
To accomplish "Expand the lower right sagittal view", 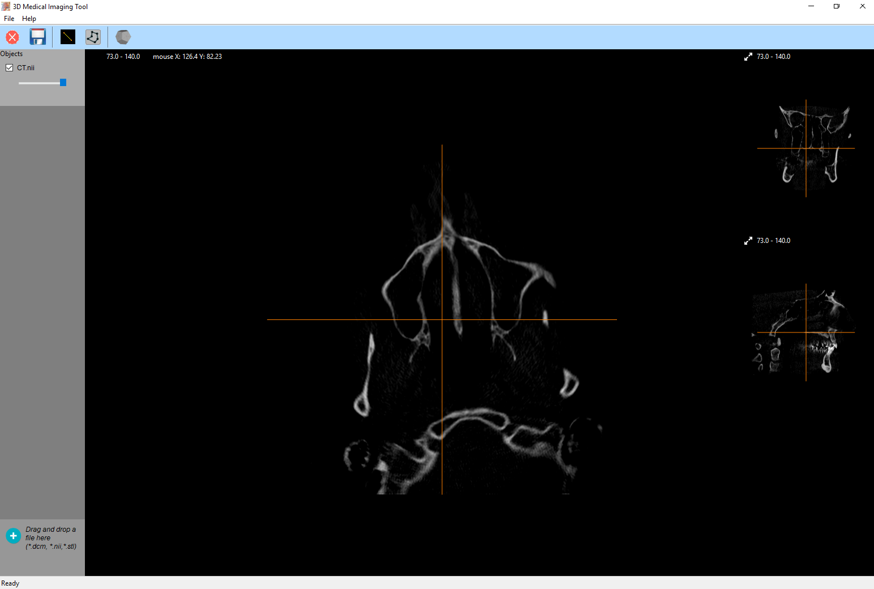I will tap(748, 241).
